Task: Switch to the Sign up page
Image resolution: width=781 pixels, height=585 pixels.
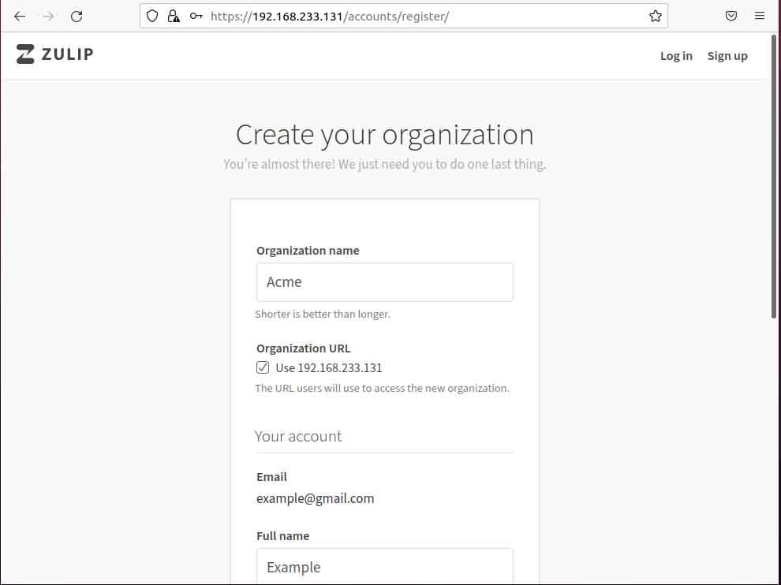Action: (x=727, y=55)
